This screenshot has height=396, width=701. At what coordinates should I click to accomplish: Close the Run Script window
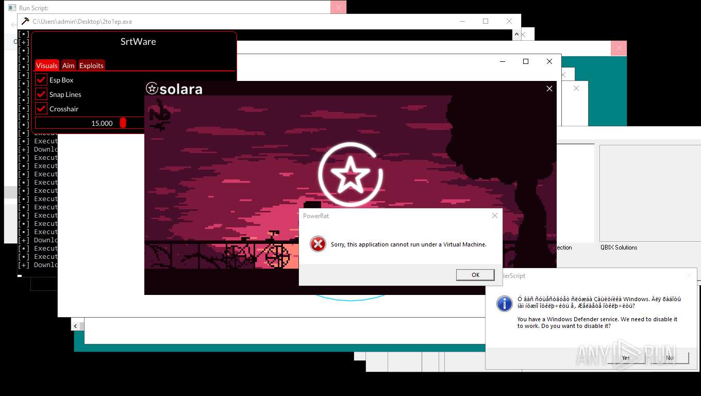click(x=339, y=7)
